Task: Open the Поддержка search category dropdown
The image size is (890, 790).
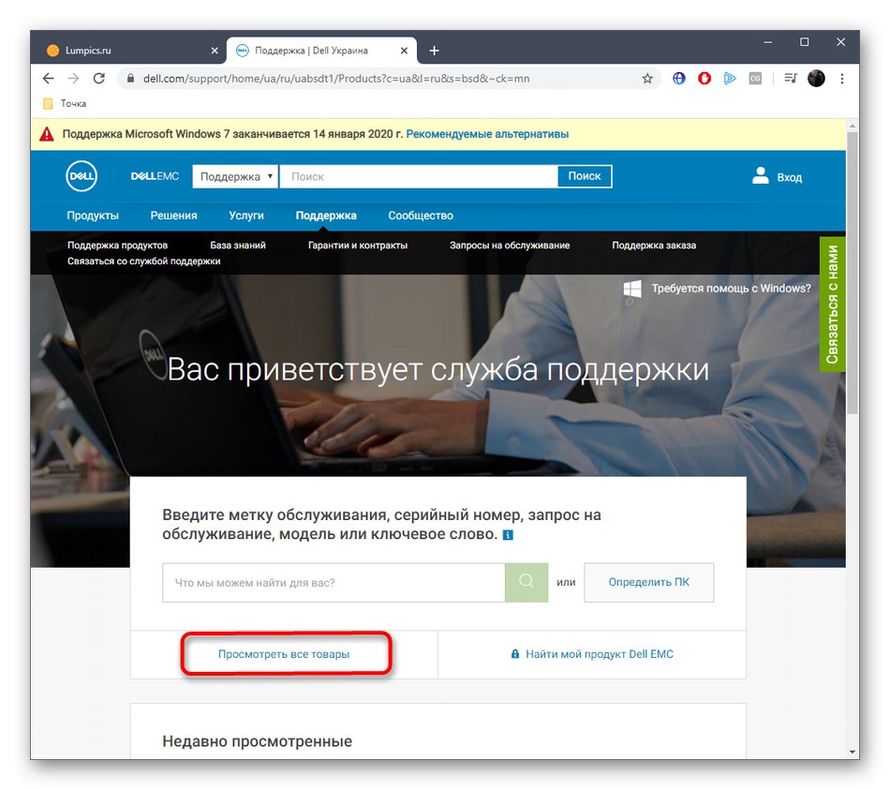Action: [x=234, y=176]
